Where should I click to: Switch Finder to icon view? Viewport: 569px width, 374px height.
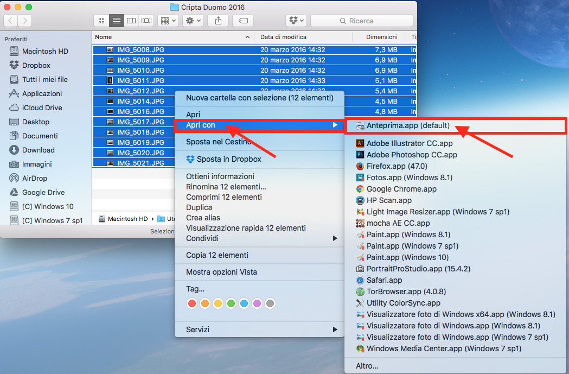point(101,21)
